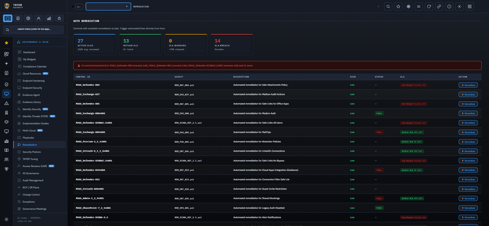This screenshot has height=226, width=489.
Task: Open AI Governance menu item
Action: [x=39, y=173]
